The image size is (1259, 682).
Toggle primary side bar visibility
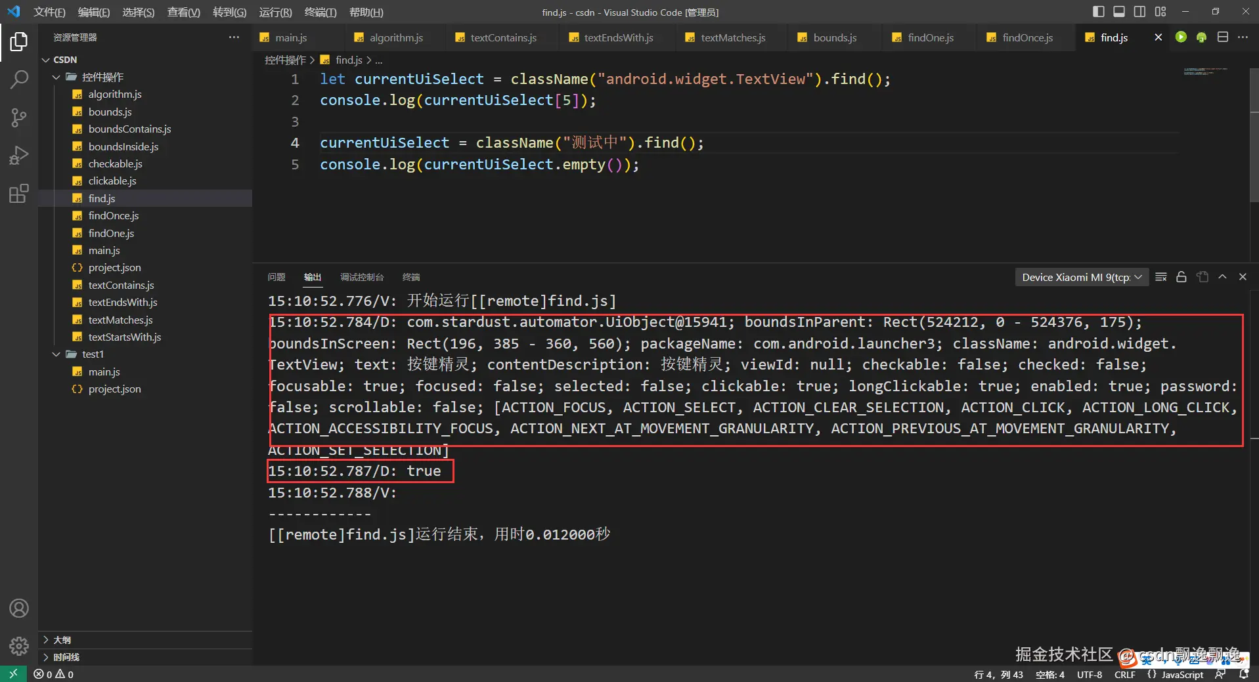pyautogui.click(x=1098, y=12)
